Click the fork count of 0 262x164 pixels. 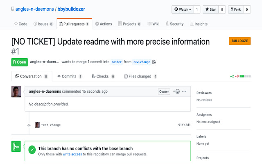coord(247,9)
